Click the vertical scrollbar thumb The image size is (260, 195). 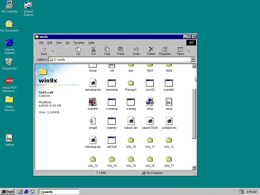pos(194,113)
